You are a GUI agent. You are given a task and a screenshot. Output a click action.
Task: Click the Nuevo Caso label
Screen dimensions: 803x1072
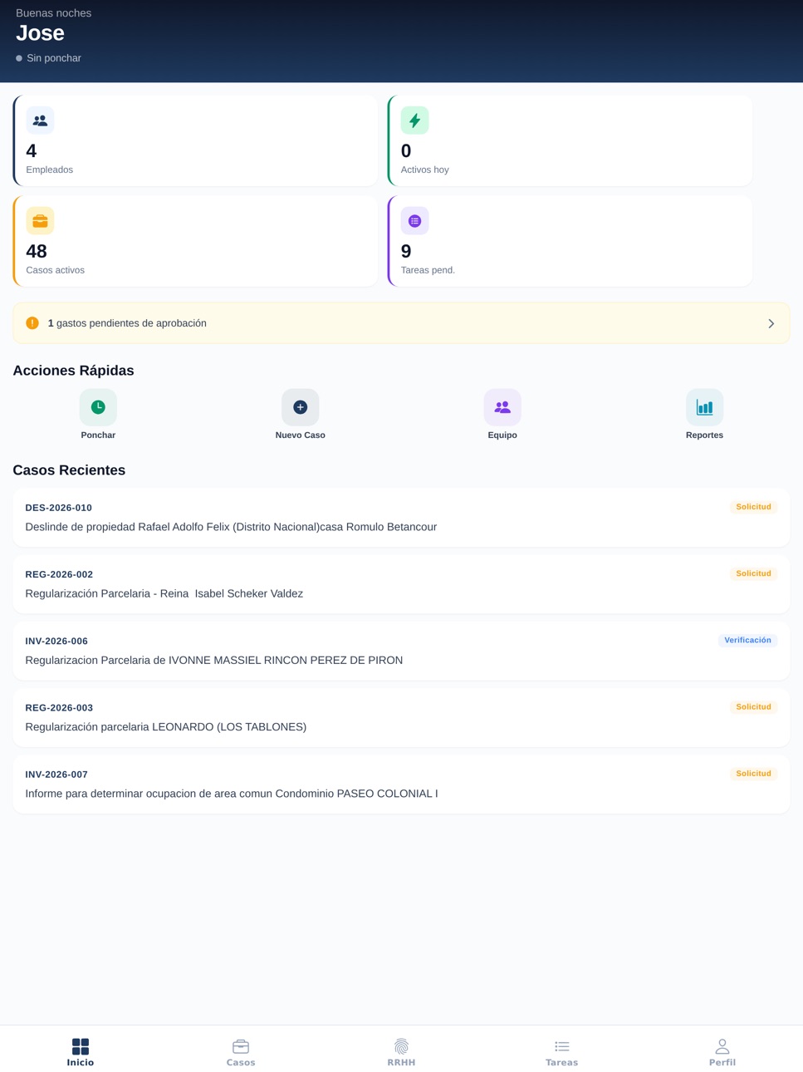(x=301, y=435)
